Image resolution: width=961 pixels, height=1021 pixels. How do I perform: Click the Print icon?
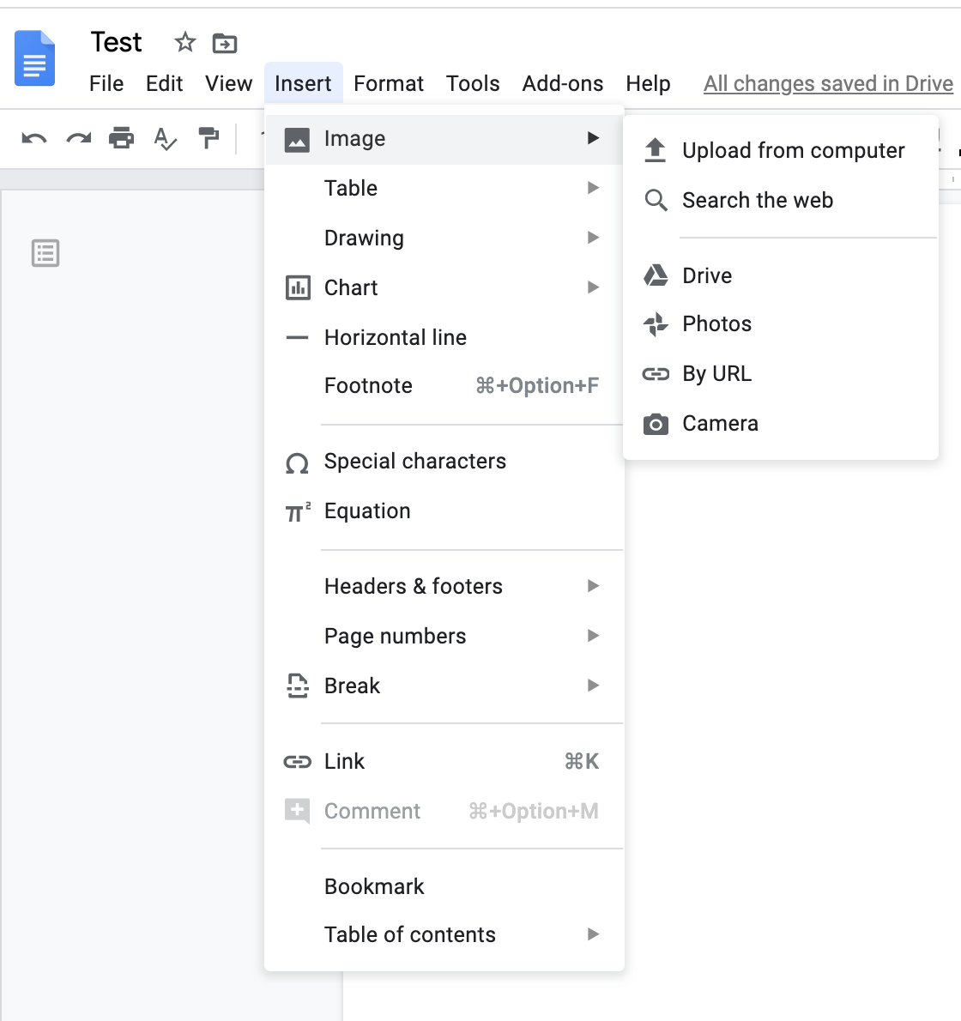[122, 138]
